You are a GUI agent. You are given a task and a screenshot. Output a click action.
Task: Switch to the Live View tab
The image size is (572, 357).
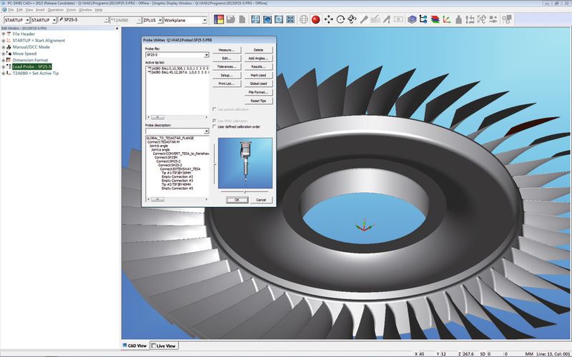point(164,346)
